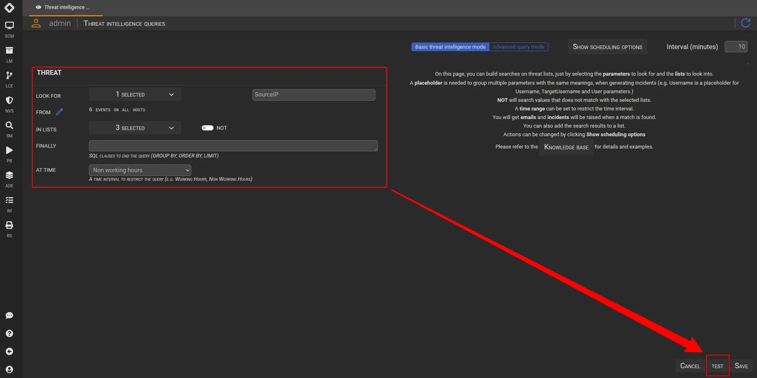Edit the Interval minutes value field
Image resolution: width=757 pixels, height=378 pixels.
click(x=736, y=47)
